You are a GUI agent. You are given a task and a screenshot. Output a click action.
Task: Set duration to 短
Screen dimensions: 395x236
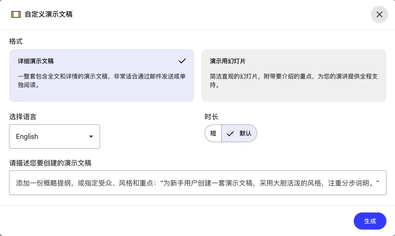(213, 133)
